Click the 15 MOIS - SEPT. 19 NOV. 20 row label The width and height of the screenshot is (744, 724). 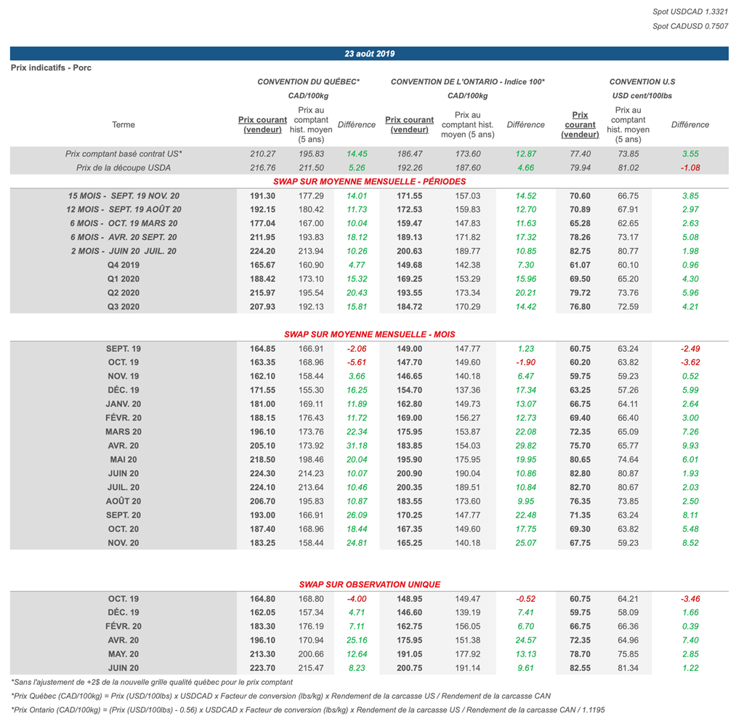pyautogui.click(x=124, y=196)
